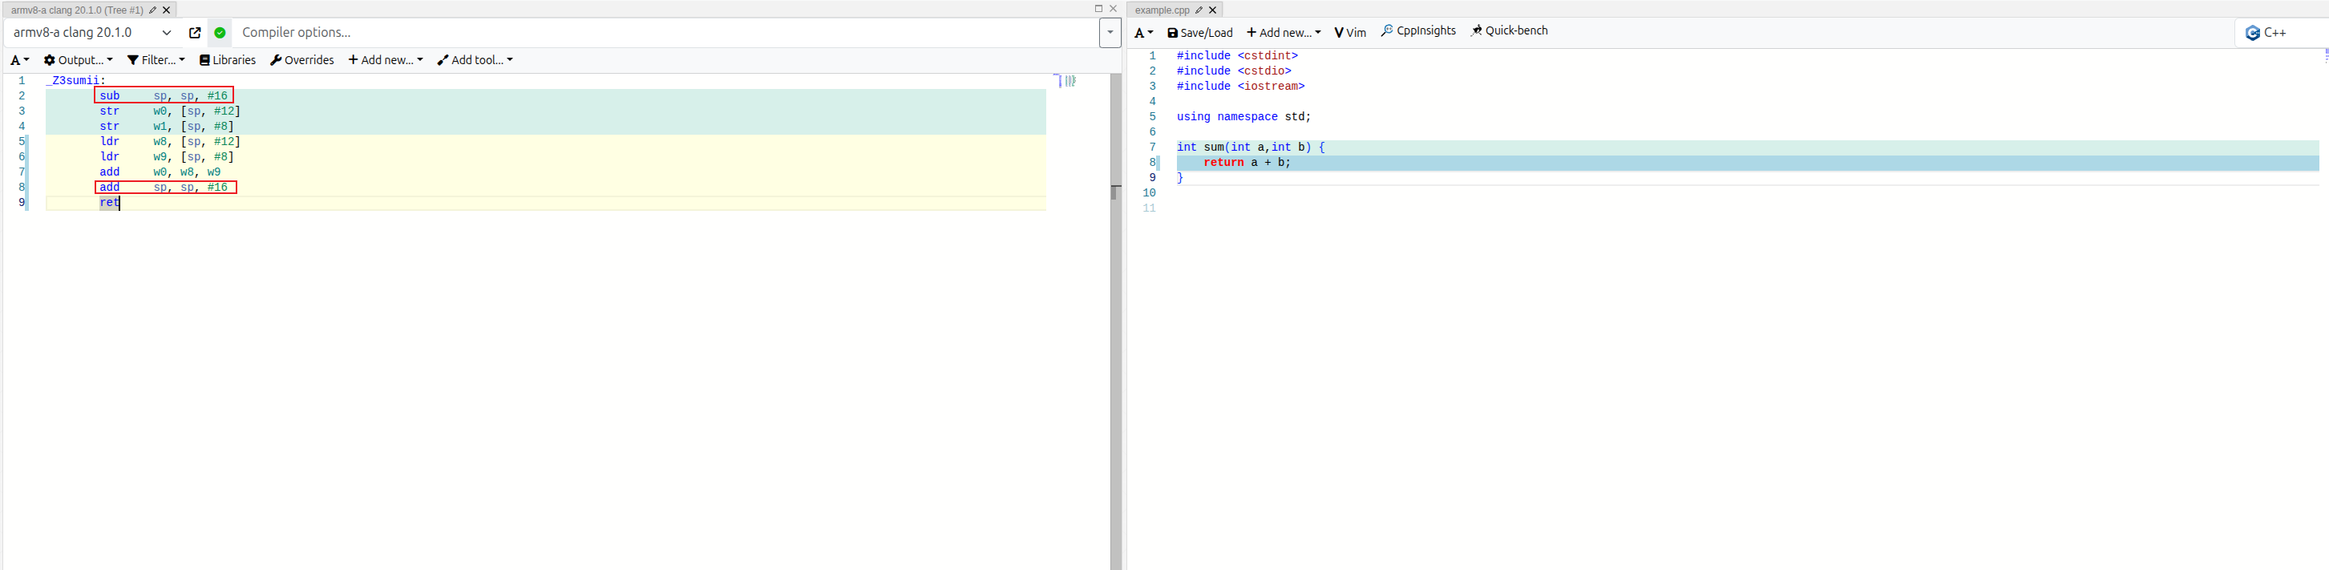The height and width of the screenshot is (570, 2329).
Task: Rename the armv8-a clang tab via pencil icon
Action: pos(153,10)
